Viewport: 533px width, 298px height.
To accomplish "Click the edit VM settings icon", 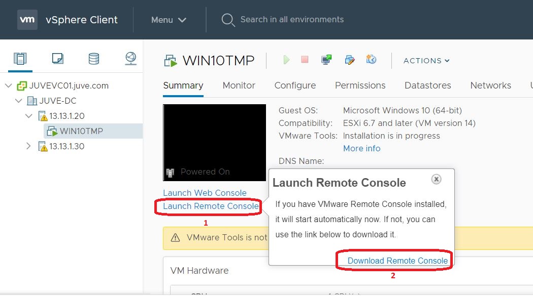I will 349,60.
